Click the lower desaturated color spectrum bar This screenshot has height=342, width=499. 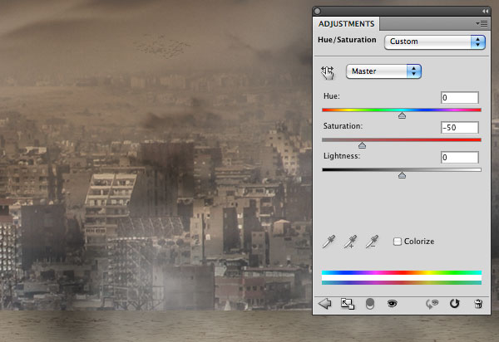[402, 282]
